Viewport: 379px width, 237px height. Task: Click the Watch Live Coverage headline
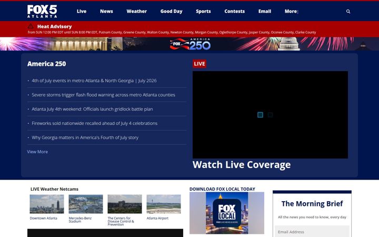click(x=242, y=165)
